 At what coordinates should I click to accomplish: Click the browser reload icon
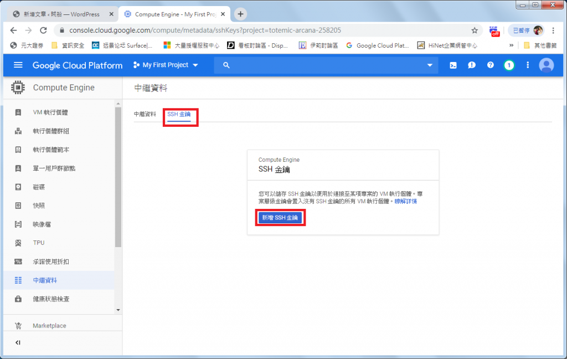[43, 30]
